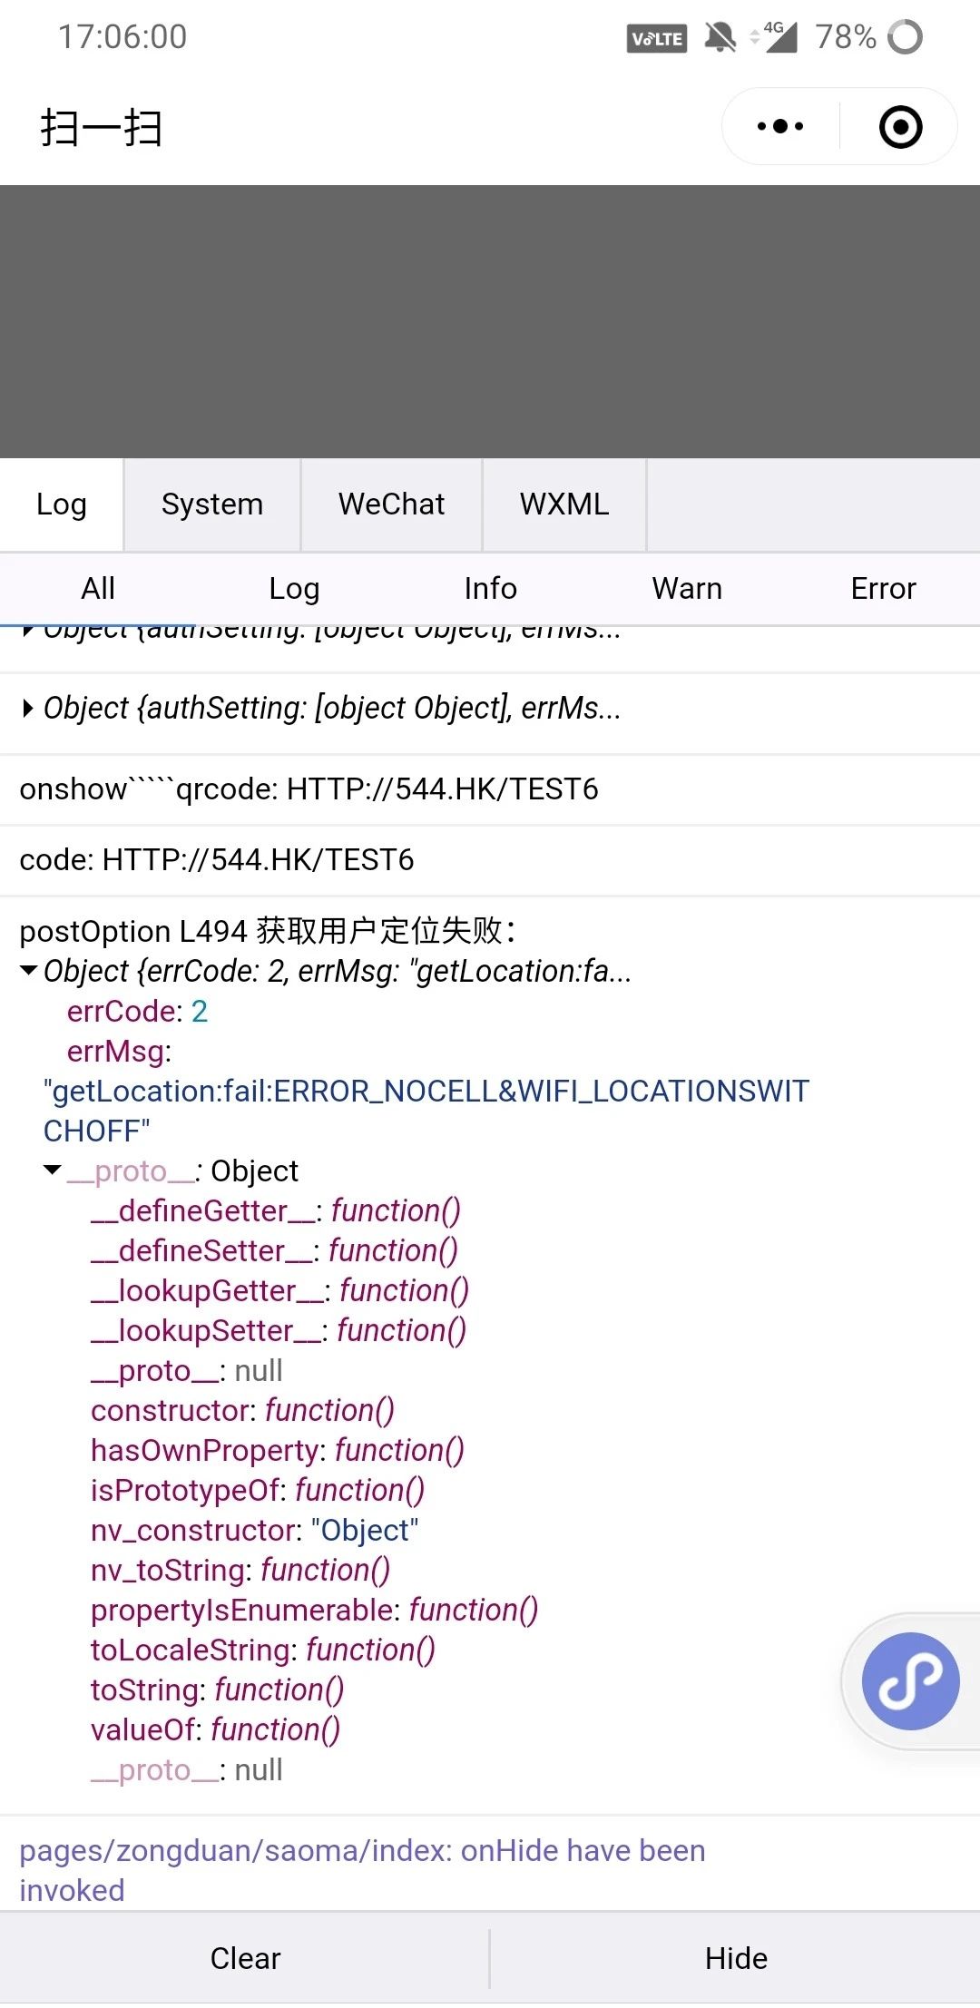Tap the floating blue vConsole link icon
The width and height of the screenshot is (980, 2008).
click(910, 1680)
